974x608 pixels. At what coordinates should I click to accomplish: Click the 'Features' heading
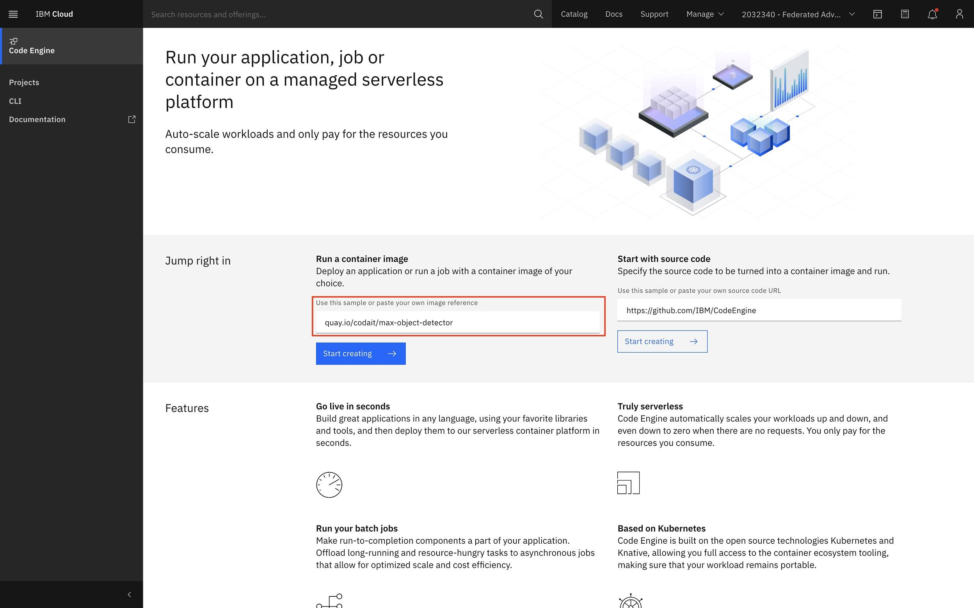pyautogui.click(x=187, y=408)
